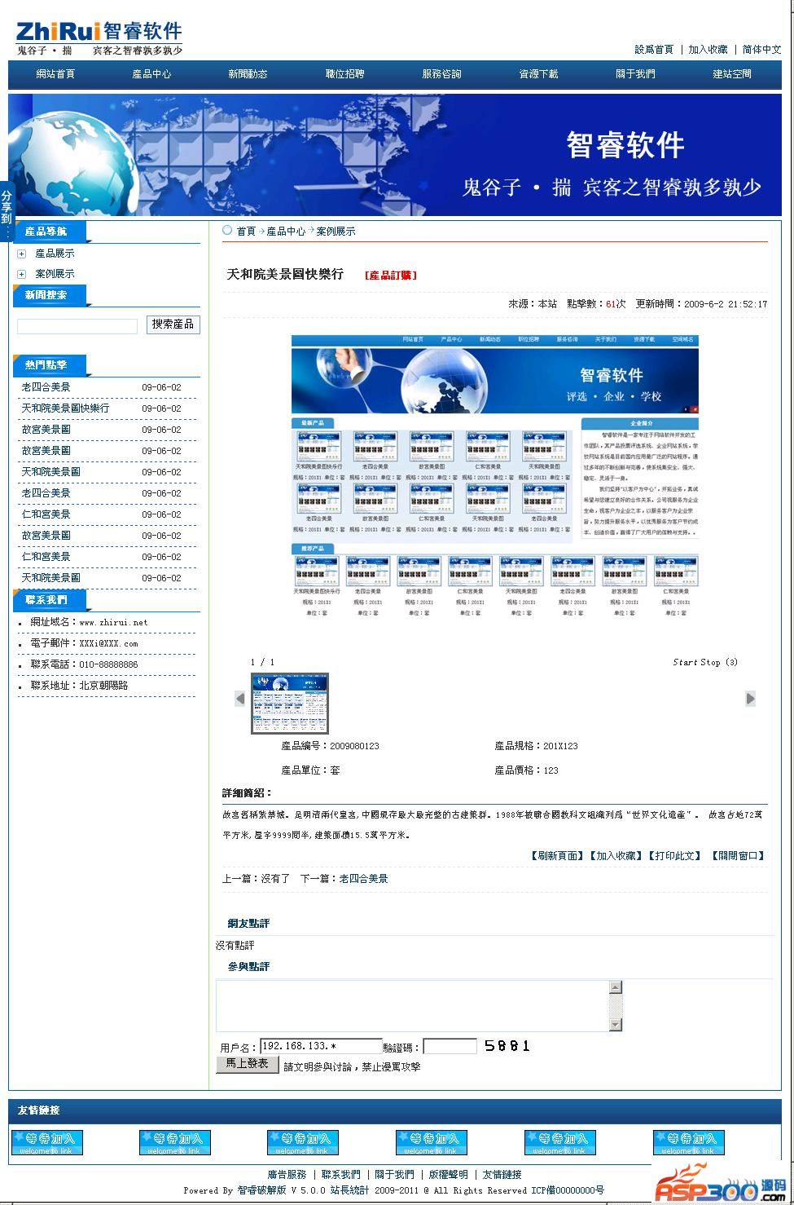Image resolution: width=794 pixels, height=1205 pixels.
Task: Click the comment box scrollbar up arrow
Action: tap(616, 988)
